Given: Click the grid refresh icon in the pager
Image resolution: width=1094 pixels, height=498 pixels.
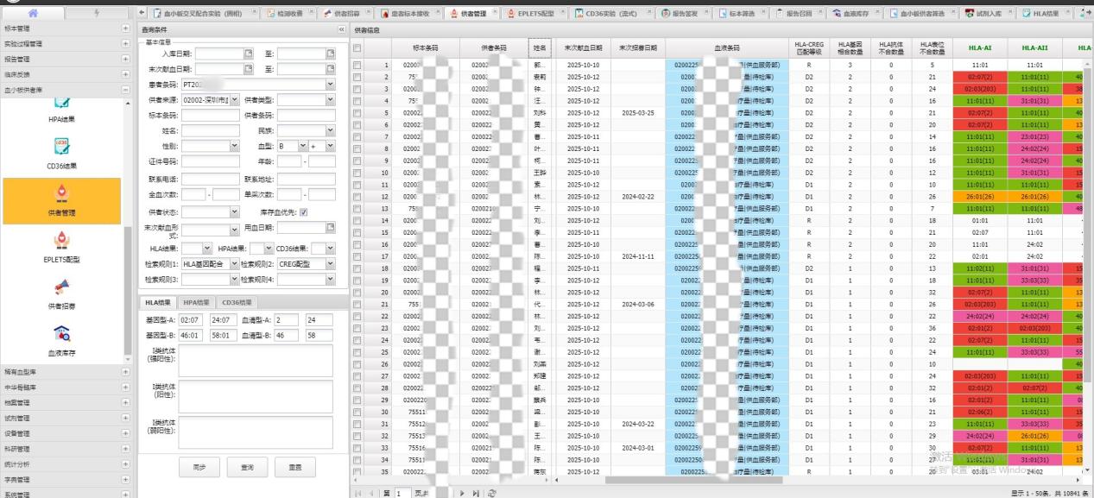Looking at the screenshot, I should [492, 492].
